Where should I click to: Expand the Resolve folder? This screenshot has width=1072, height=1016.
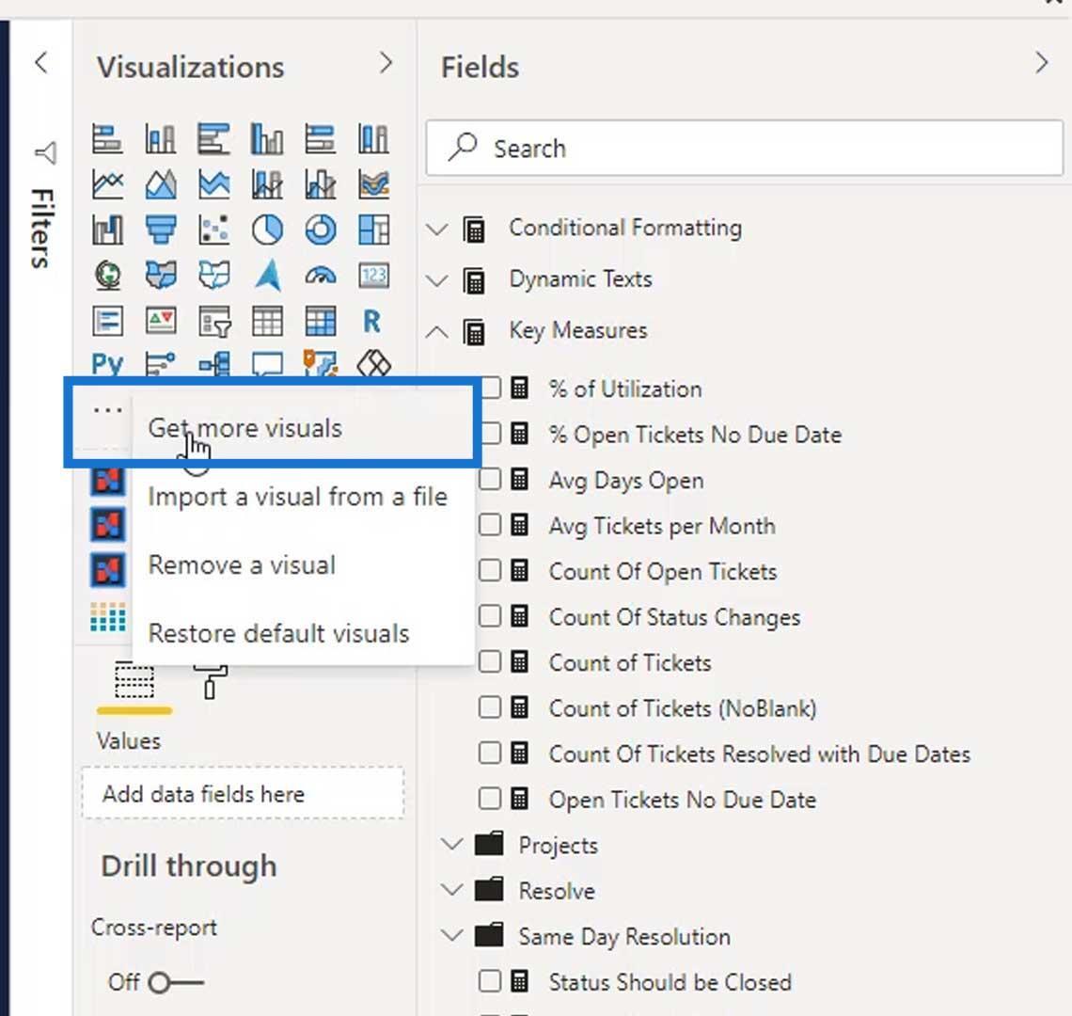point(452,890)
